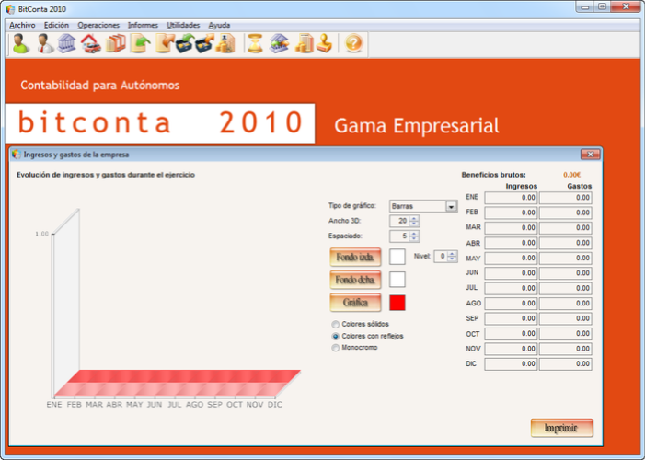This screenshot has width=645, height=460.
Task: Click the MAY Gastos field
Action: (x=566, y=259)
